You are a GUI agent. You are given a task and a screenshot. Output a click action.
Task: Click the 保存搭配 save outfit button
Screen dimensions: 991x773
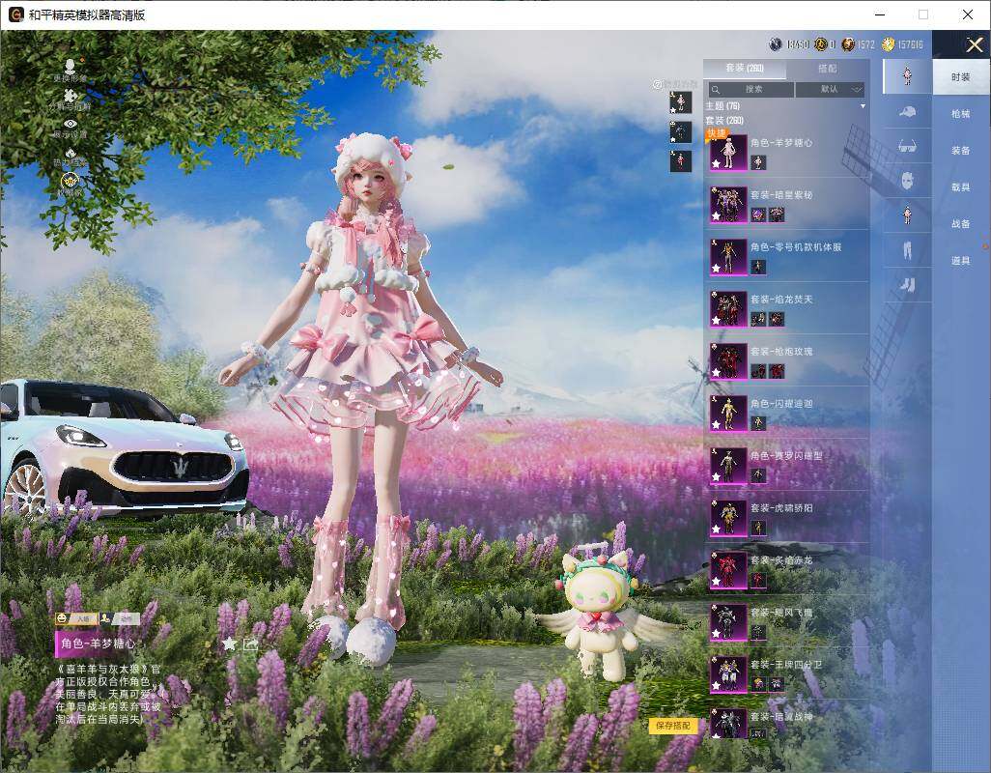click(672, 726)
